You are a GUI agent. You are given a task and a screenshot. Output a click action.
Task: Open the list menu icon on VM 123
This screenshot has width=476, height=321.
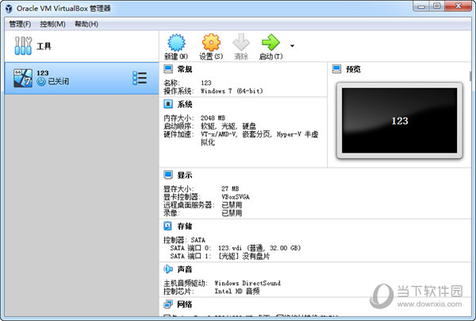(x=140, y=78)
